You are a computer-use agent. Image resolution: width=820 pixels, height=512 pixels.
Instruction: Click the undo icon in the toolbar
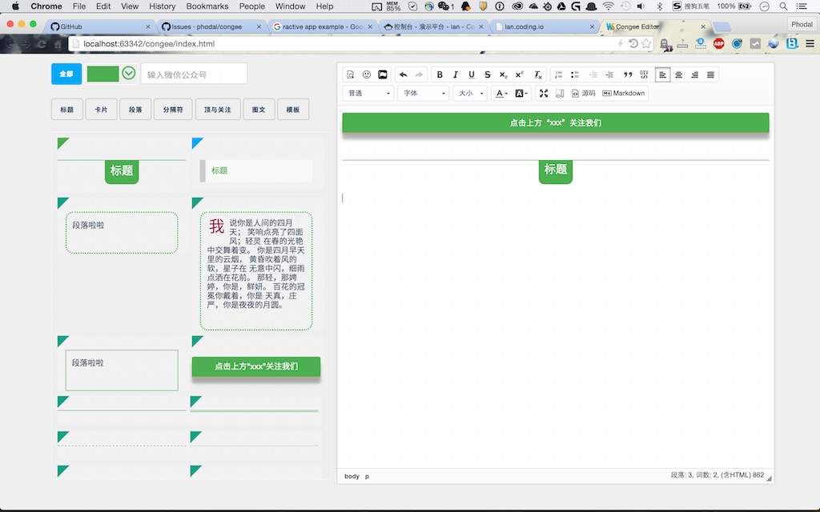pyautogui.click(x=404, y=74)
